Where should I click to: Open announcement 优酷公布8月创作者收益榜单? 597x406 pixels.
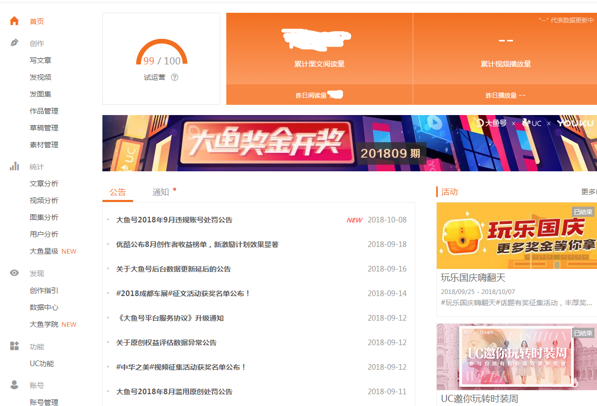point(197,245)
